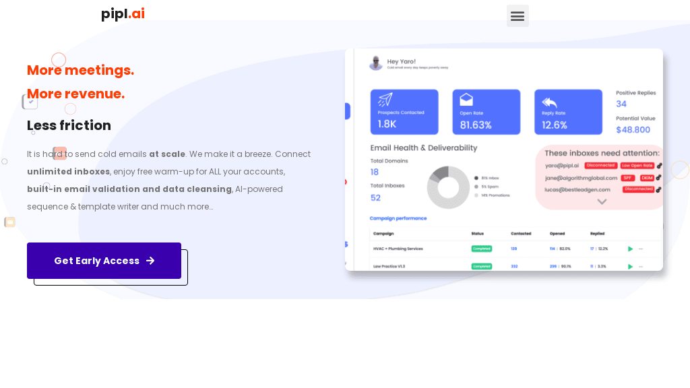The width and height of the screenshot is (690, 388).
Task: Open the hamburger navigation menu
Action: pos(517,15)
